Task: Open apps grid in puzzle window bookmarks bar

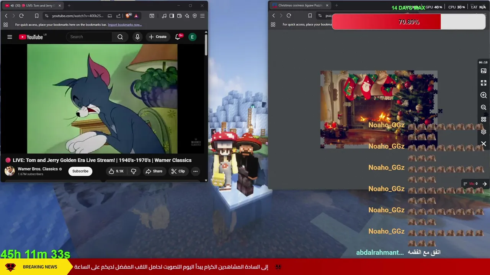Action: coord(273,24)
